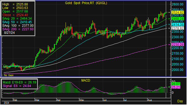
Task: Click the magenta 25.21 signal value tag
Action: point(176,87)
